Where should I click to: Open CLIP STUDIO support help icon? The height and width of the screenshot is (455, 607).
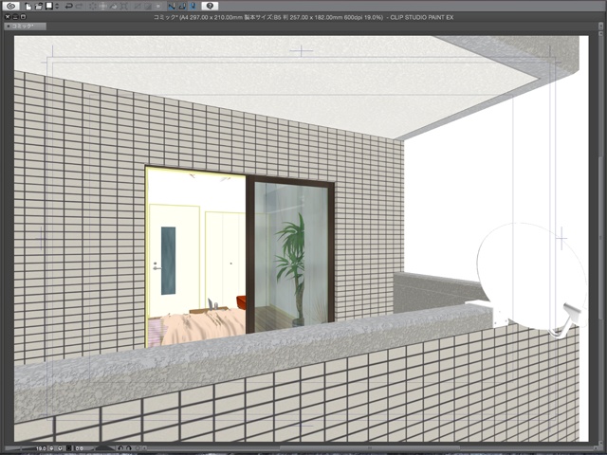click(210, 6)
